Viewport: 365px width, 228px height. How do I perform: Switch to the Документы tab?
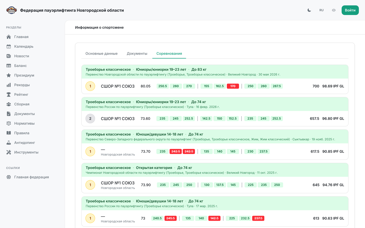point(137,53)
